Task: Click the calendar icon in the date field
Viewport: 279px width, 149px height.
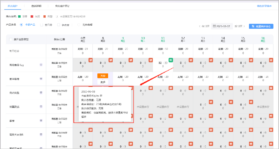Action: pos(214,26)
